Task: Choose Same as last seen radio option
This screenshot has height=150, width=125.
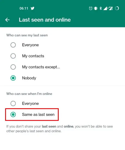Action: click(x=13, y=115)
